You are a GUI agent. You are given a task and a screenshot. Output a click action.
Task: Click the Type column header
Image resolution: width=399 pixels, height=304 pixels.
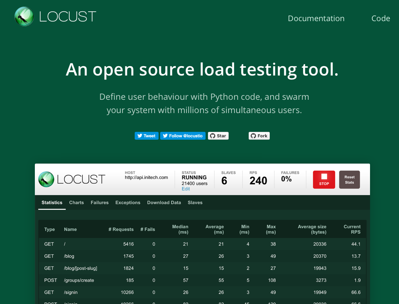click(49, 229)
